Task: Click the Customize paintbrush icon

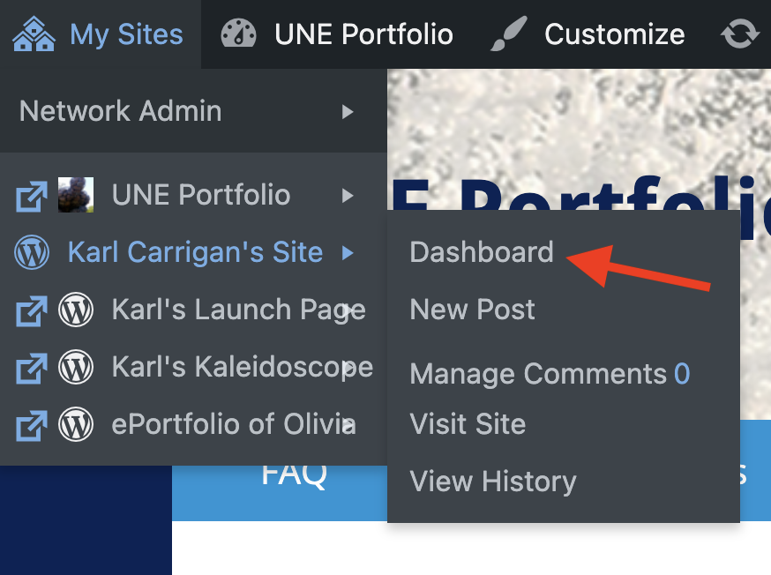Action: point(509,34)
